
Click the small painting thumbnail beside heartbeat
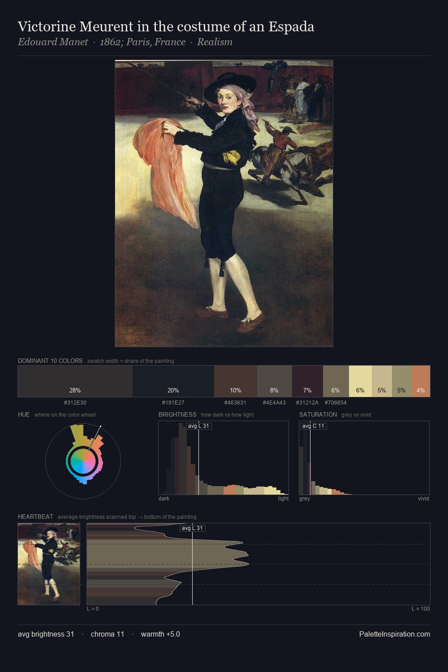coord(49,564)
